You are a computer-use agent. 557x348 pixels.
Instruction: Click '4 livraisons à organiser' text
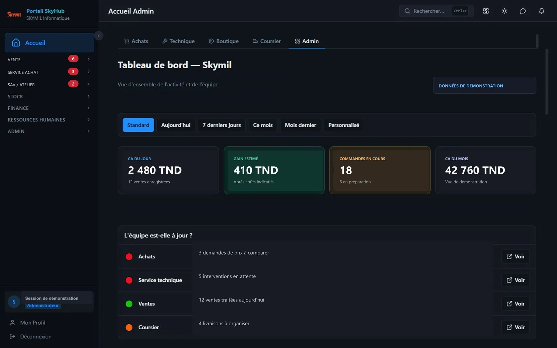tap(224, 324)
